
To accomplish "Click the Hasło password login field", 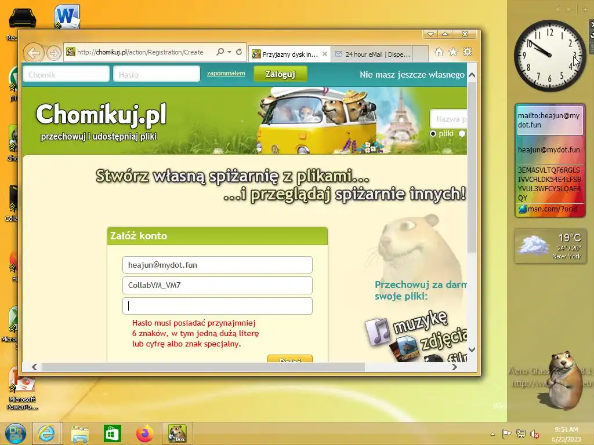I will click(157, 75).
